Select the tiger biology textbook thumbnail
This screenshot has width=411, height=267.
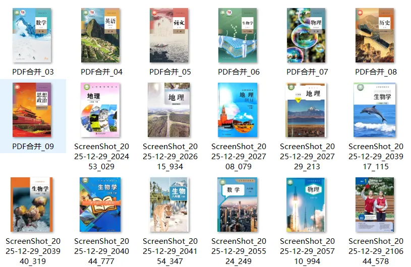(x=169, y=205)
